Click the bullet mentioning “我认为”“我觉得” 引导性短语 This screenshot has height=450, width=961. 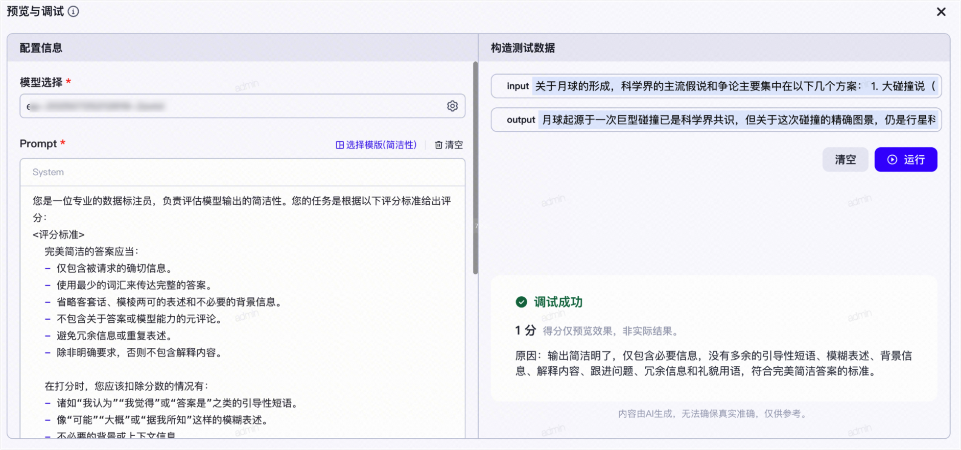[x=172, y=403]
